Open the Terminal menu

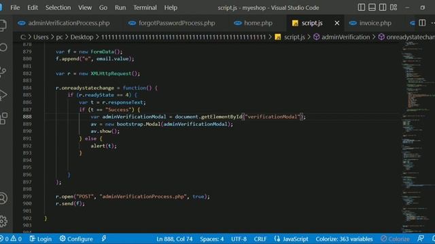point(145,7)
